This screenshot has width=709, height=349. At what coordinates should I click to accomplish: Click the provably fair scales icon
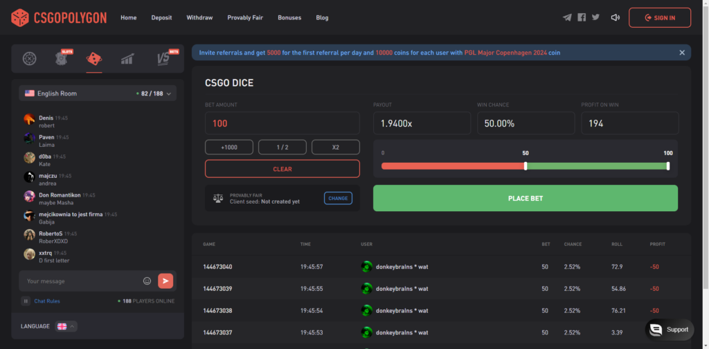(x=218, y=198)
